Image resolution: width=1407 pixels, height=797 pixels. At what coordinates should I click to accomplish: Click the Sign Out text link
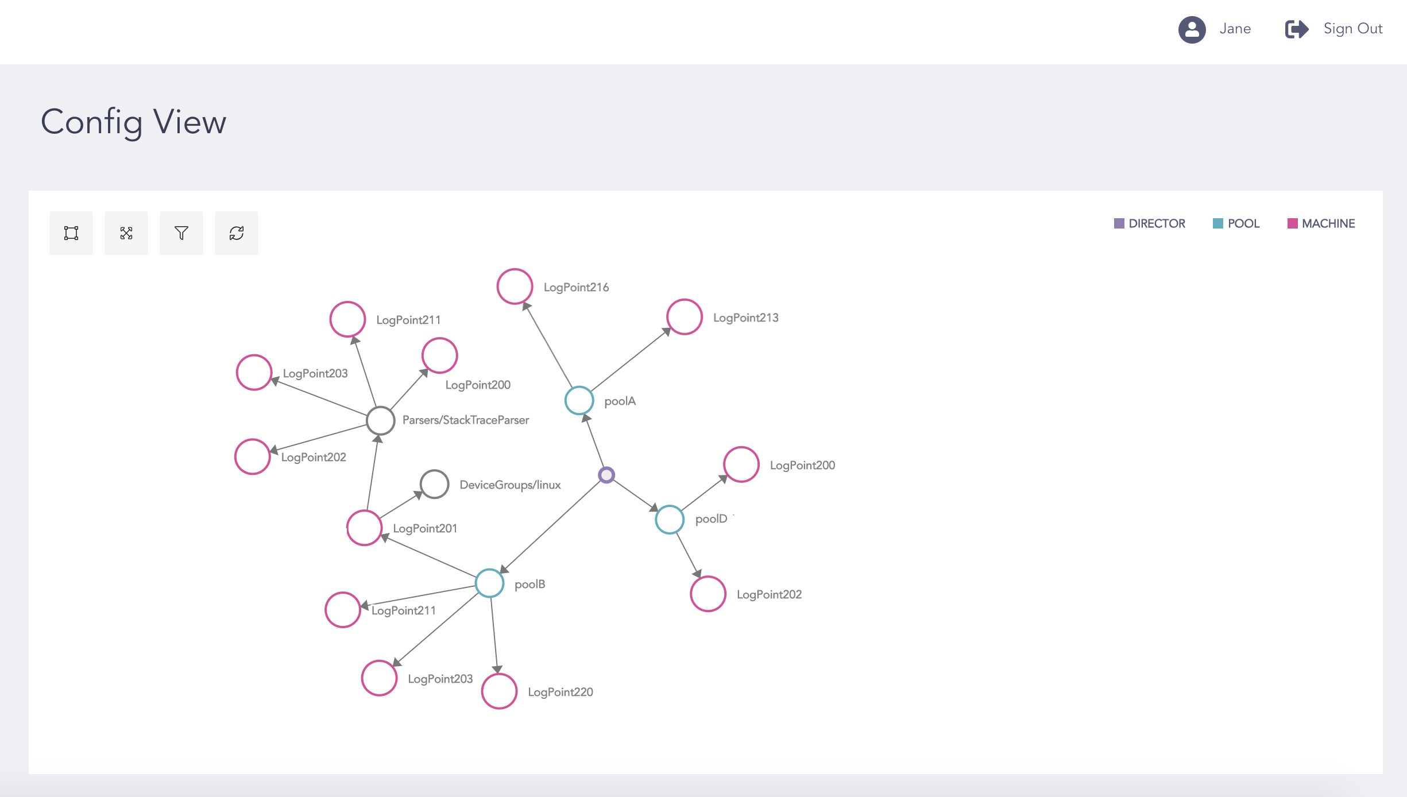pyautogui.click(x=1352, y=29)
